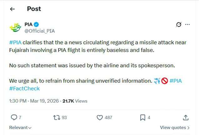The image size is (199, 135).
Task: Click the blue verified badge
Action: [36, 25]
